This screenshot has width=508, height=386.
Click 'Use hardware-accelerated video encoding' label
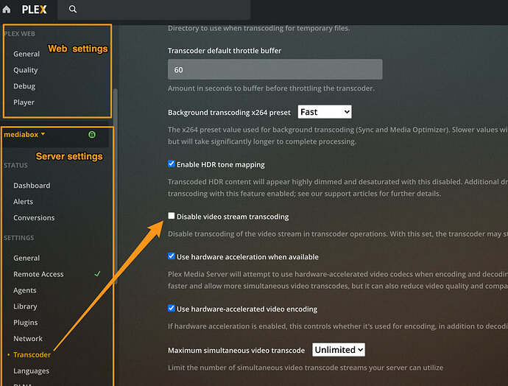point(247,309)
